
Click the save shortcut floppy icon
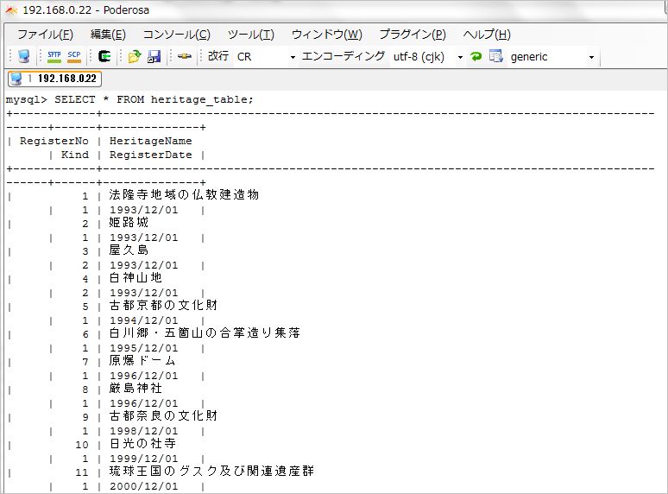point(154,56)
